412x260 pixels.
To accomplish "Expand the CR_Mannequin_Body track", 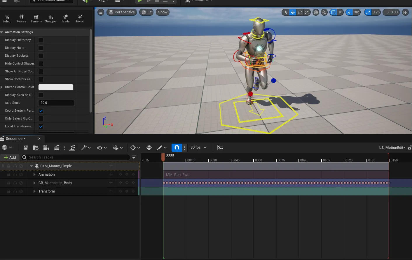I will pyautogui.click(x=34, y=183).
